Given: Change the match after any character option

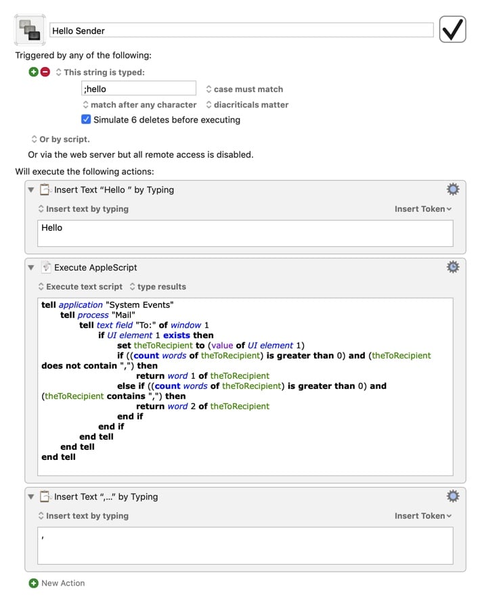Looking at the screenshot, I should [139, 105].
